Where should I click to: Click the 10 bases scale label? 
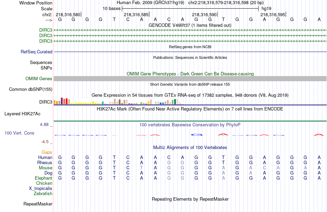click(112, 9)
